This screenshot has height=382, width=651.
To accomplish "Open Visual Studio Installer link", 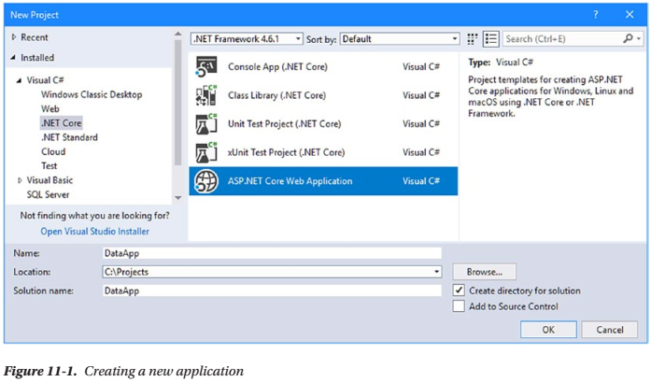I will (x=94, y=232).
